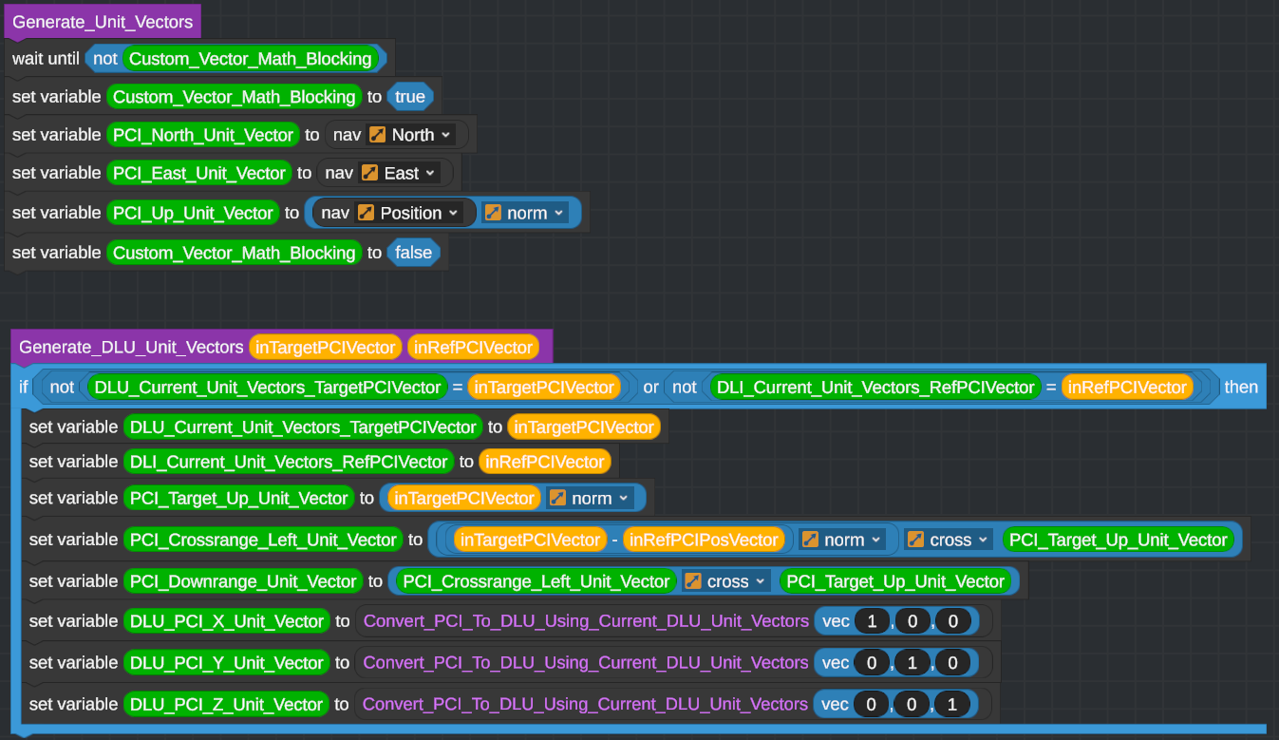Select the PCI_Up_Unit_Vector variable pill

(x=194, y=213)
